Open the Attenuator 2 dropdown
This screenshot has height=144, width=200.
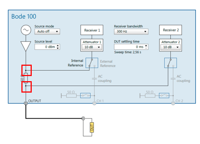[x=170, y=47]
